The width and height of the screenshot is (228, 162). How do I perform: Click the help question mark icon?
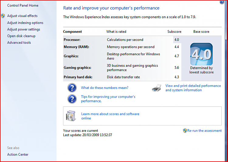222,2
